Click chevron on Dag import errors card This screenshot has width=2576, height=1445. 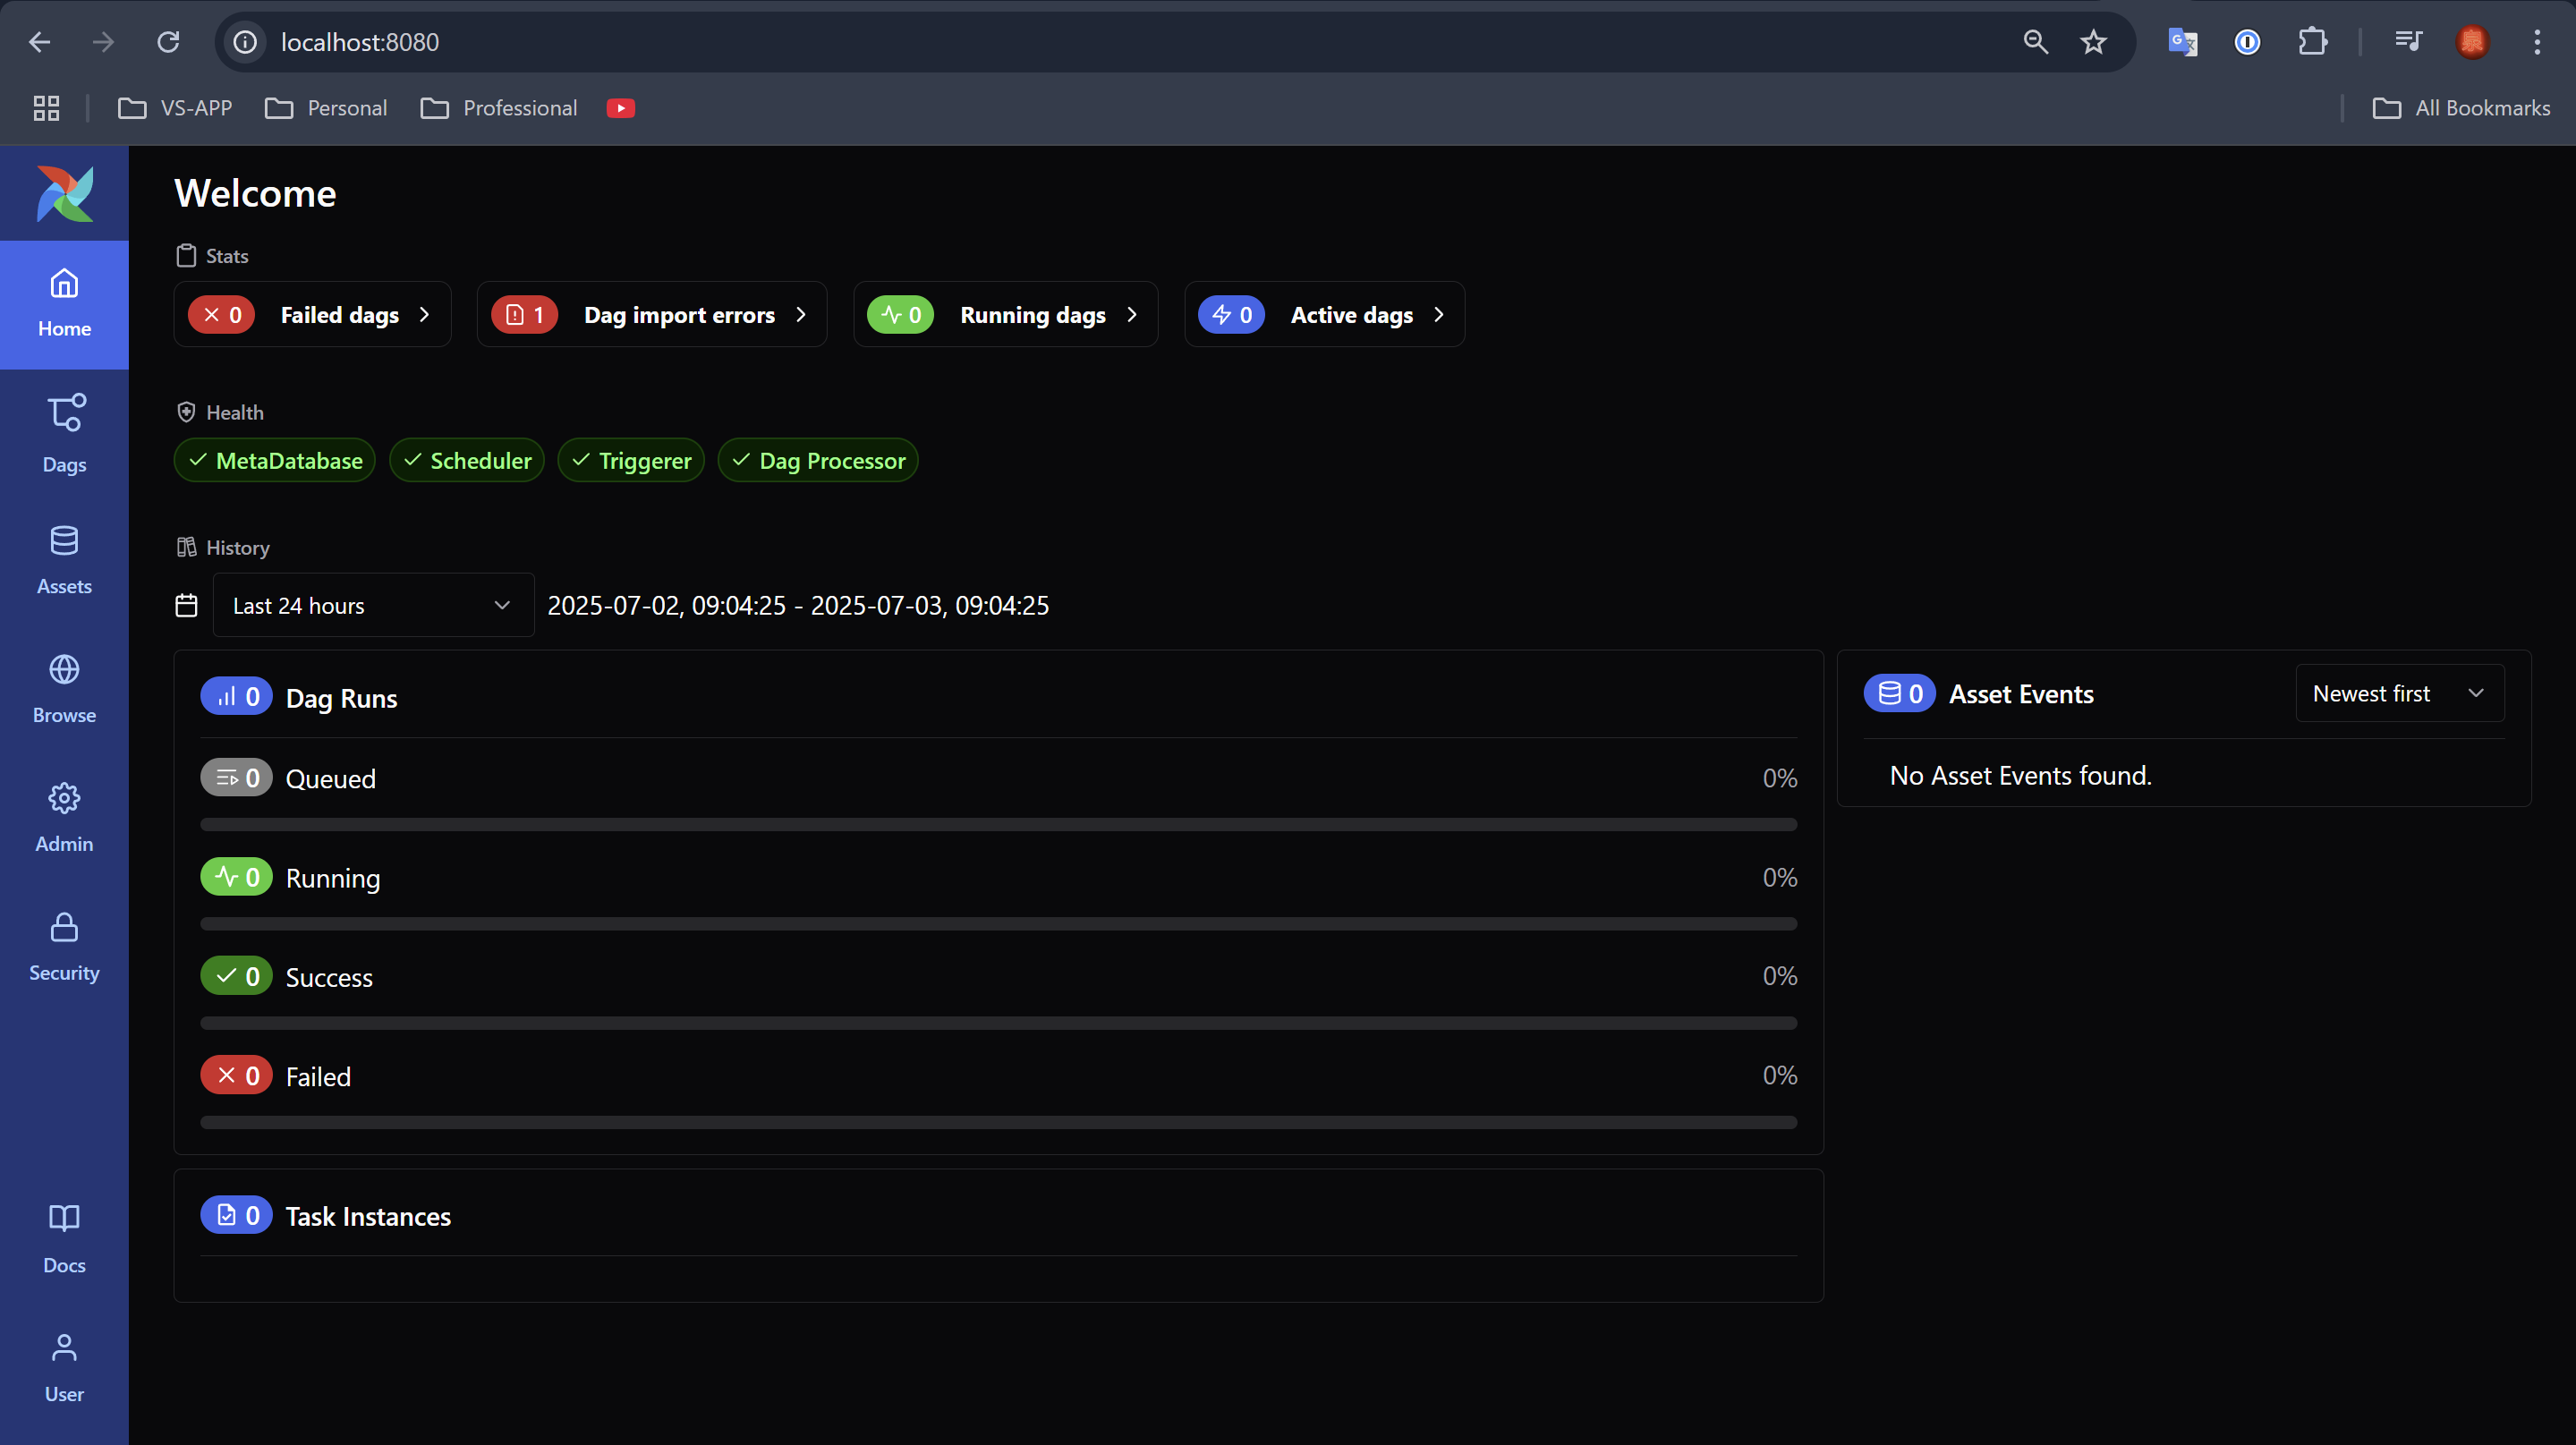pyautogui.click(x=801, y=314)
